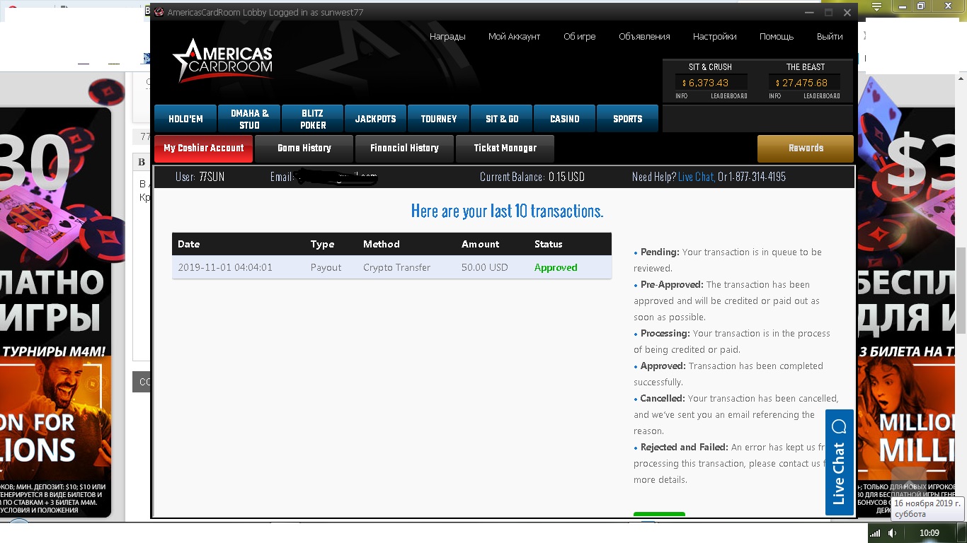Click the Crypto Transfer method cell

click(396, 267)
